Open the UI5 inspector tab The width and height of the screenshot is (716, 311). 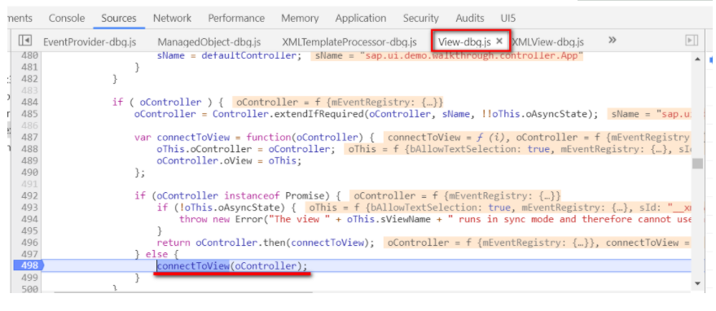coord(507,18)
